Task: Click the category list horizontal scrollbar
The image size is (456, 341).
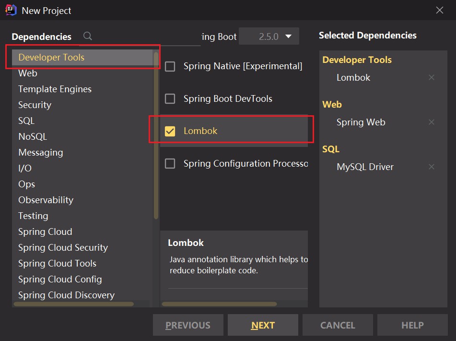Action: [74, 304]
